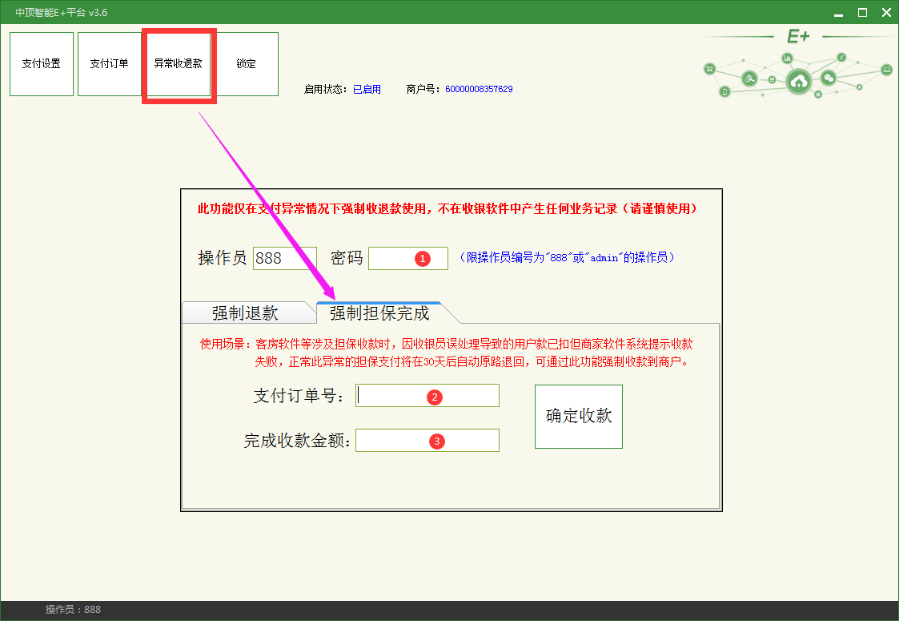The height and width of the screenshot is (621, 899).
Task: Confirm with the 确定收款 button
Action: [579, 417]
